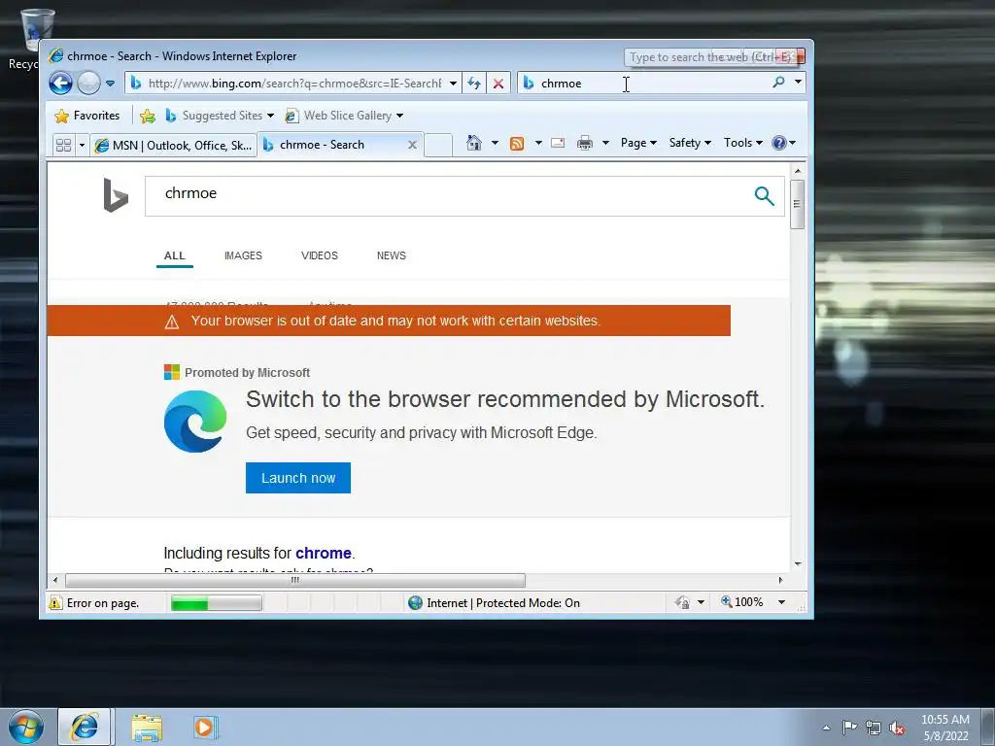Select the chrmoe - Search tab
The height and width of the screenshot is (746, 995).
coord(322,145)
